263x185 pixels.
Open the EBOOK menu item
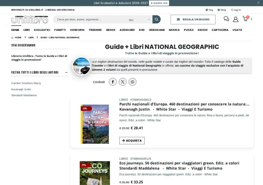pyautogui.click(x=111, y=30)
